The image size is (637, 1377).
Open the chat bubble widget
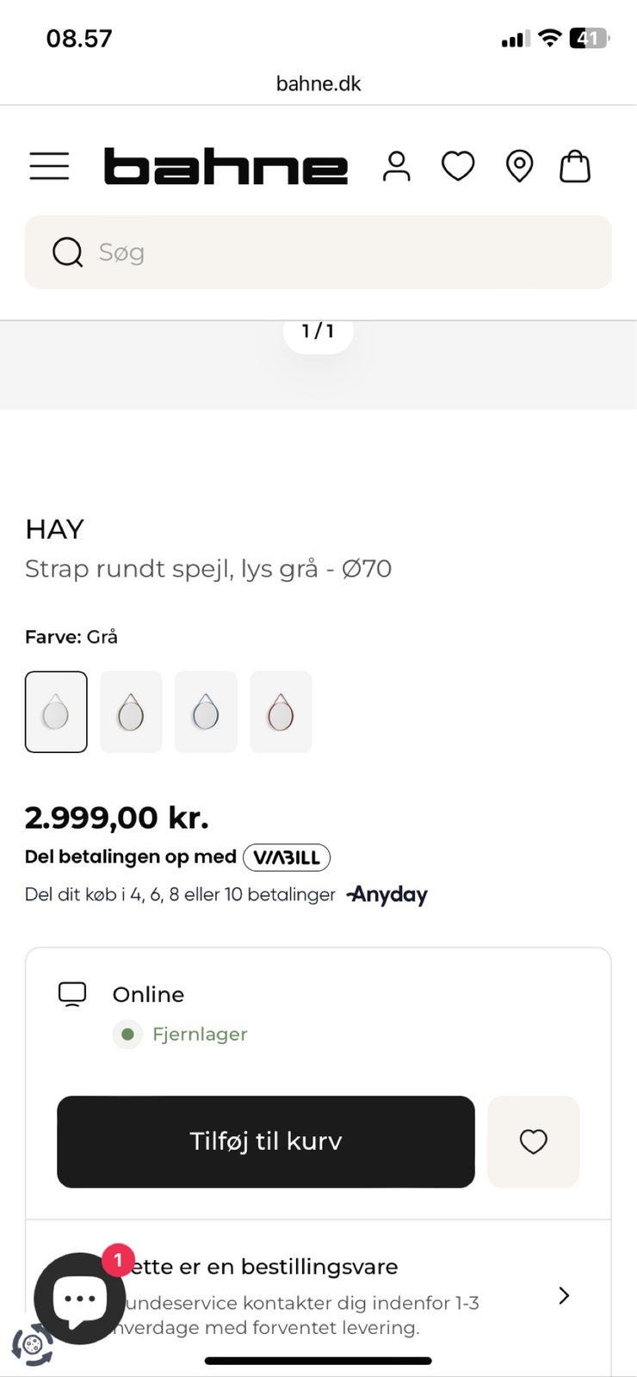tap(79, 1298)
